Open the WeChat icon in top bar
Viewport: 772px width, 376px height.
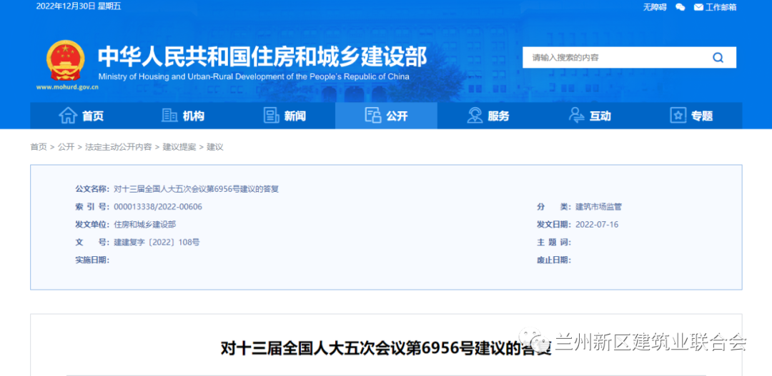[680, 7]
